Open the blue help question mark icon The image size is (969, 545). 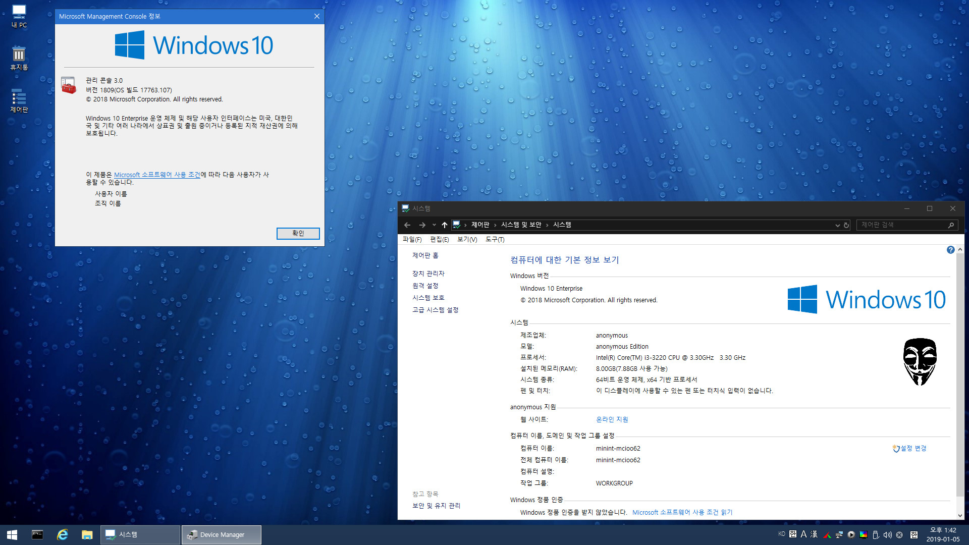coord(950,250)
